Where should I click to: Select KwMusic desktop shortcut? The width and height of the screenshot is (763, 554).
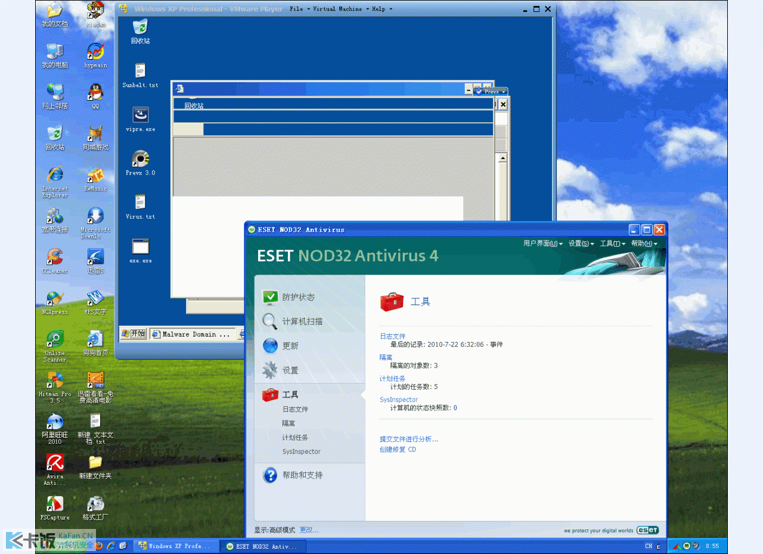[95, 179]
